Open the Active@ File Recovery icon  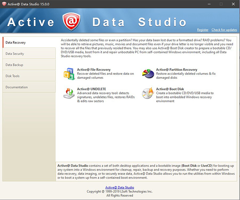click(69, 74)
